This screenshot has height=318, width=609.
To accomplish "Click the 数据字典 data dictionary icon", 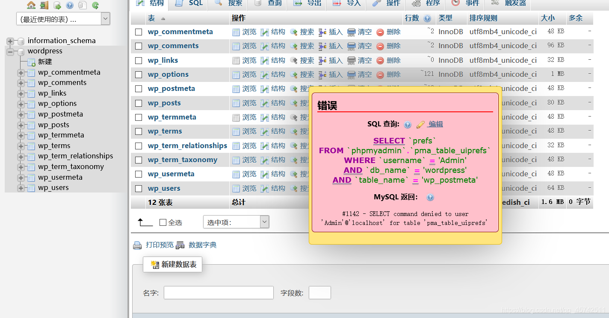I will click(180, 245).
